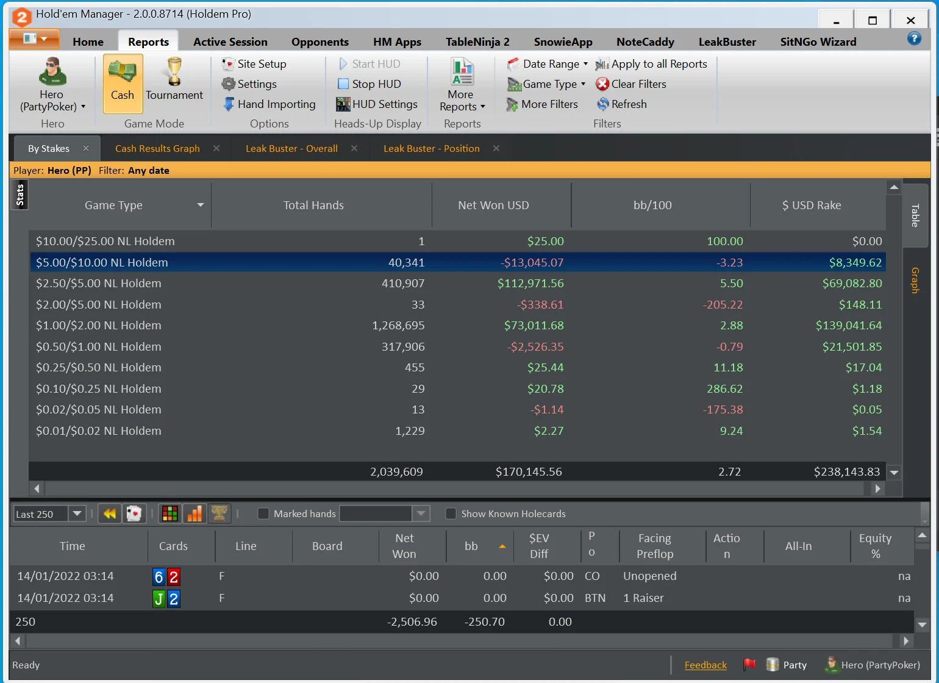Click the orange bar chart icon
The height and width of the screenshot is (683, 939).
tap(195, 514)
